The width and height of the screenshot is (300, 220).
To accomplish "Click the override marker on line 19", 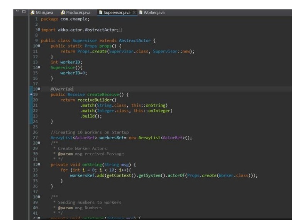I will [x=31, y=94].
